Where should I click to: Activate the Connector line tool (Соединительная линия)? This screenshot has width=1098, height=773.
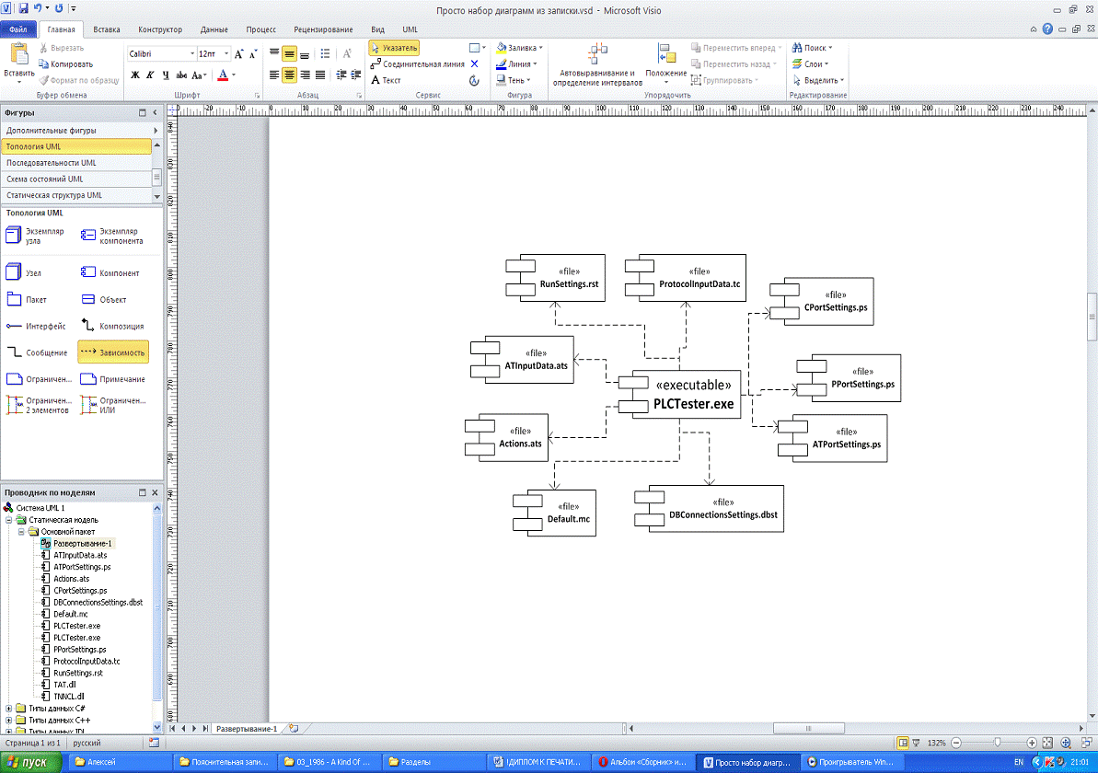(x=422, y=64)
